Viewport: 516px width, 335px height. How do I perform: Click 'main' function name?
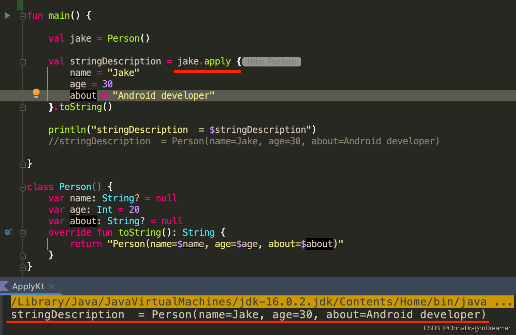[x=59, y=15]
